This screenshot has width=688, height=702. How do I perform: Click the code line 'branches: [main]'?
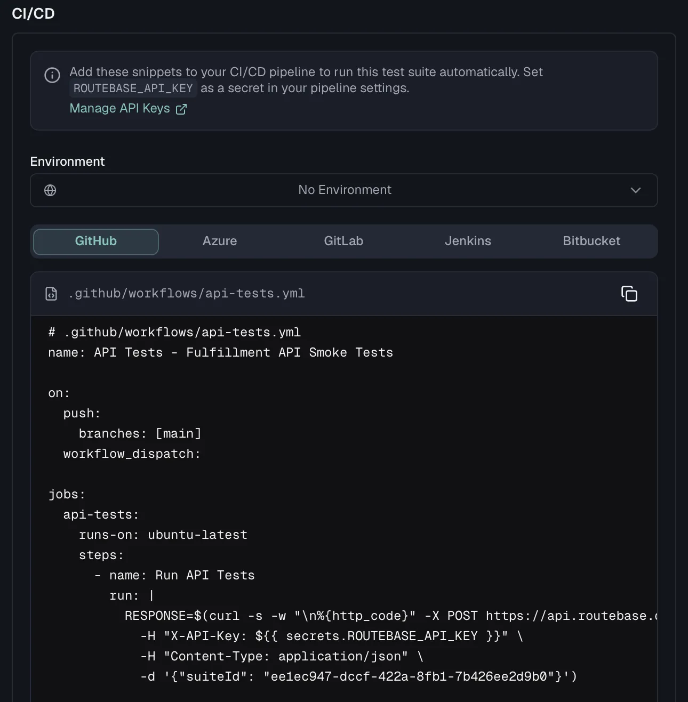click(x=140, y=434)
